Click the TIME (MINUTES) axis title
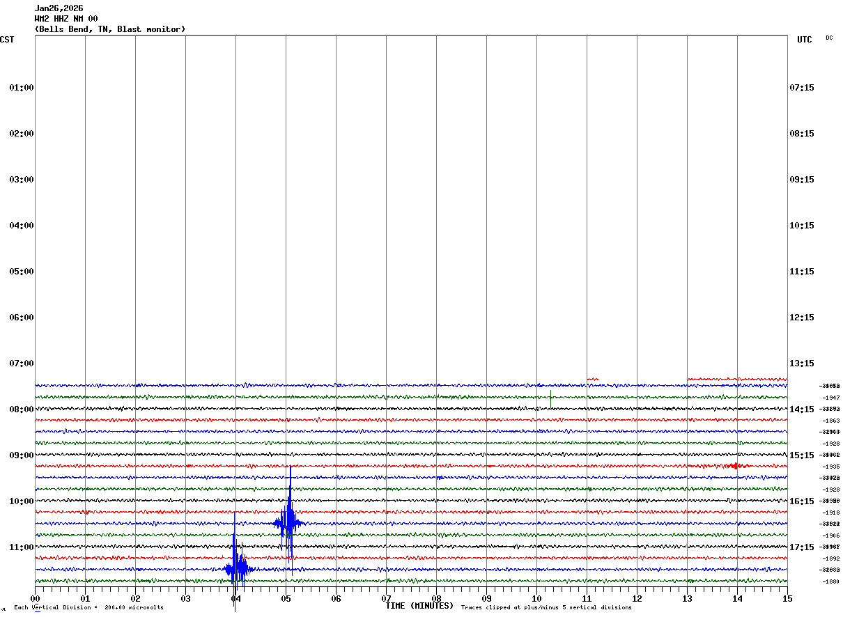The height and width of the screenshot is (617, 843). pyautogui.click(x=419, y=606)
